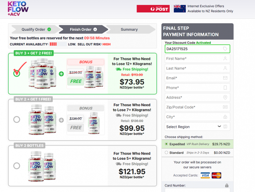Image resolution: width=255 pixels, height=192 pixels.
Task: Click the Australia Post logo
Action: point(153,9)
